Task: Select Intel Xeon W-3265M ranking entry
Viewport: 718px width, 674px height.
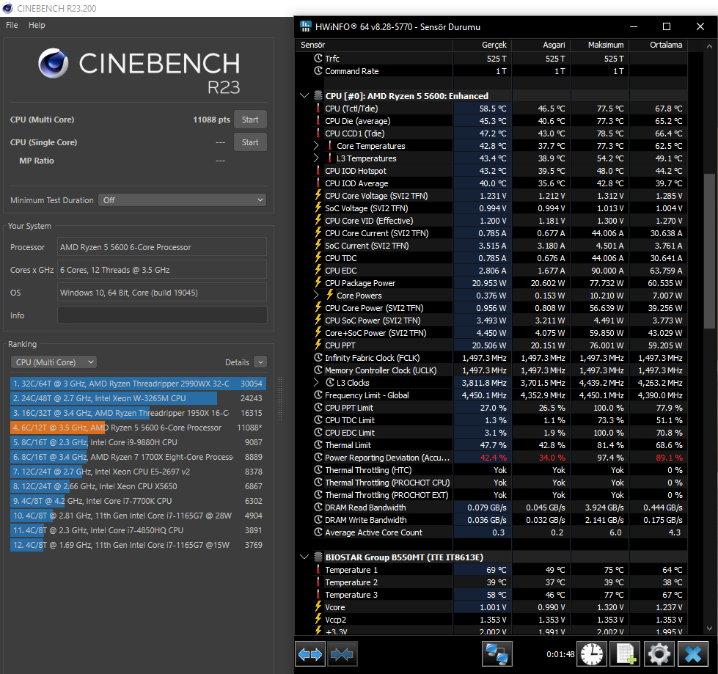Action: coord(138,398)
